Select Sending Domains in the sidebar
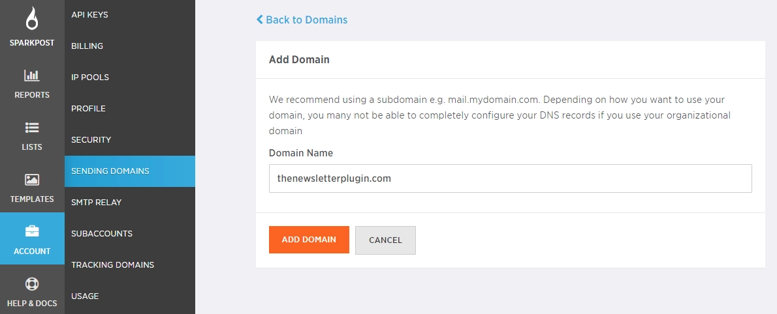The width and height of the screenshot is (777, 314). (x=110, y=171)
